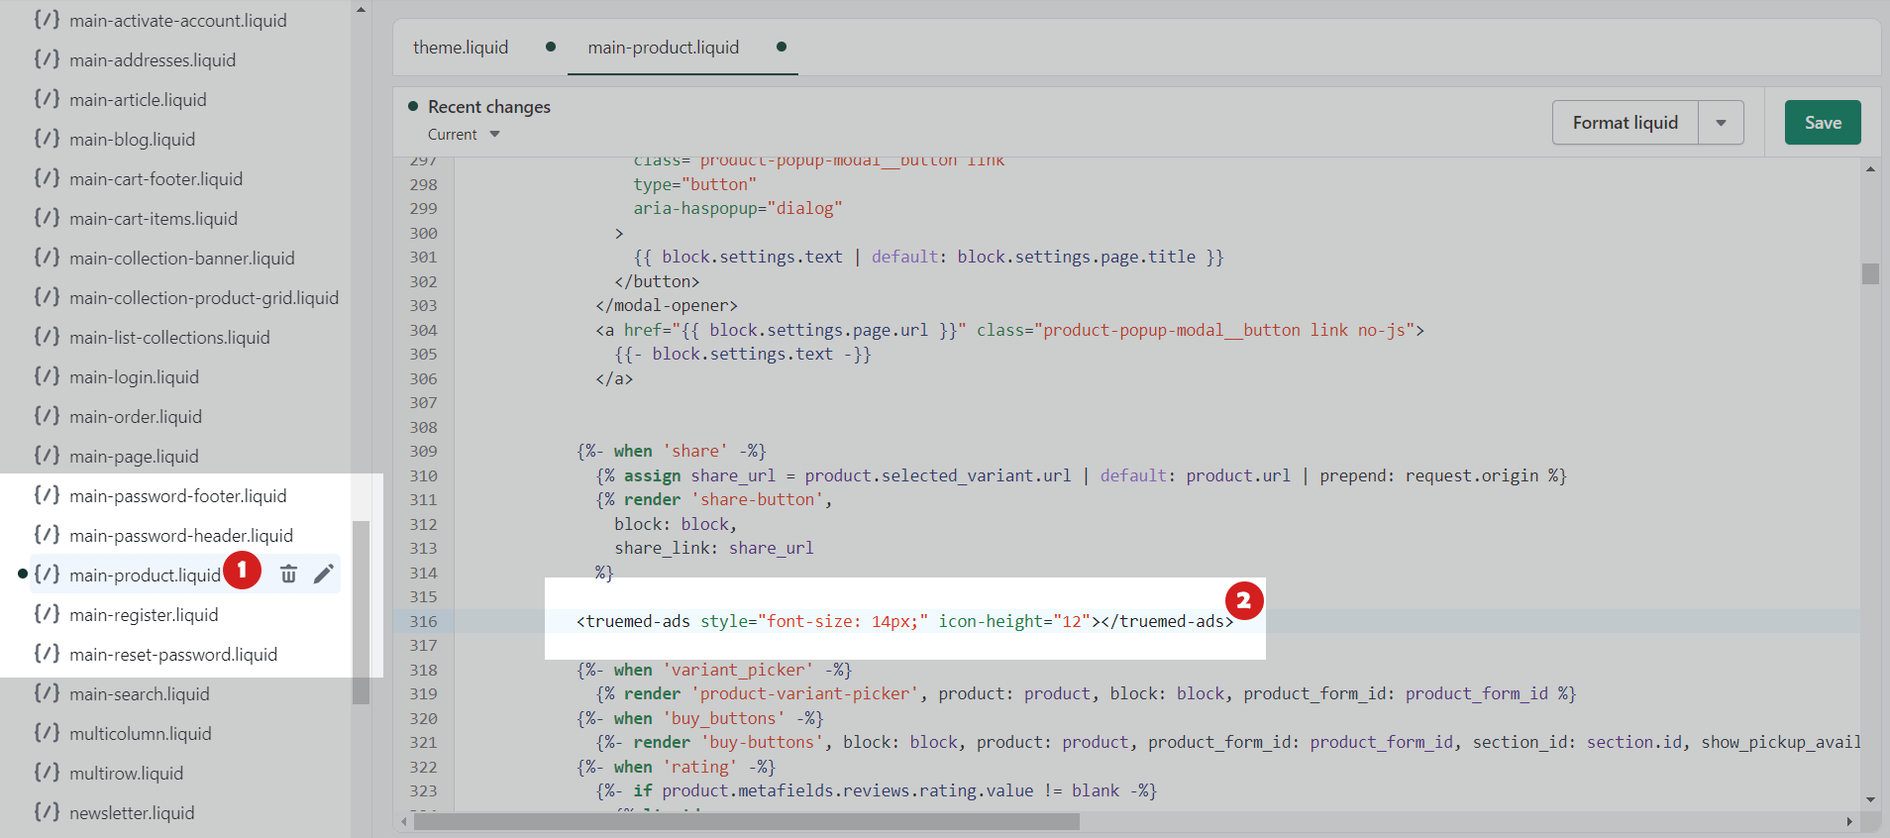Click the unsaved-changes dot on main-product.liquid tab
1890x838 pixels.
pyautogui.click(x=782, y=47)
